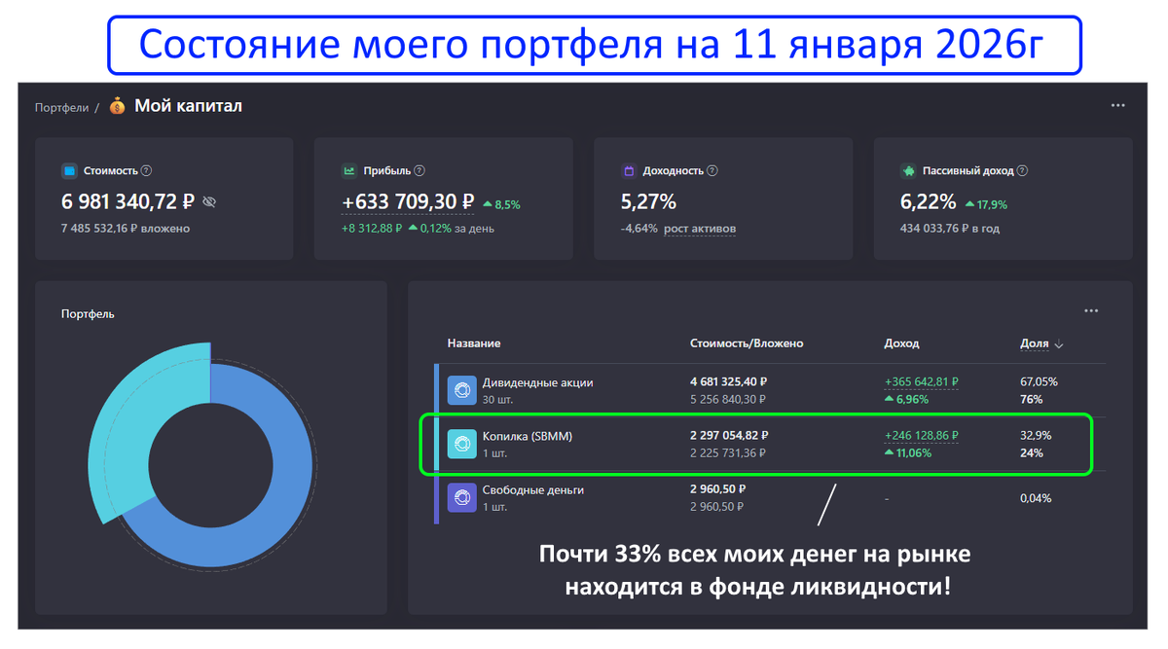The width and height of the screenshot is (1168, 649).
Task: Click the 6 981 340,72 ₽ total value
Action: click(128, 202)
